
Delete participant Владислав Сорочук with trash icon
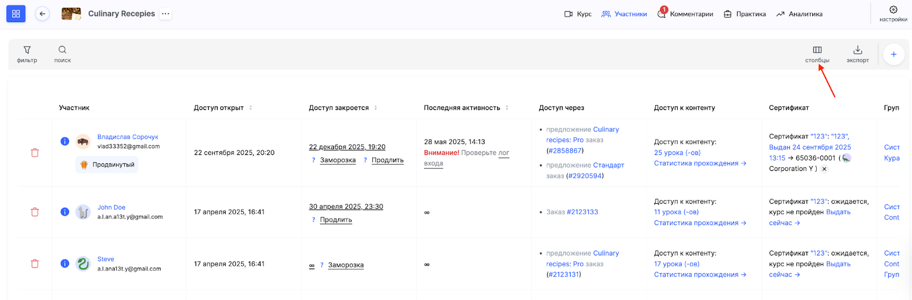pos(35,153)
